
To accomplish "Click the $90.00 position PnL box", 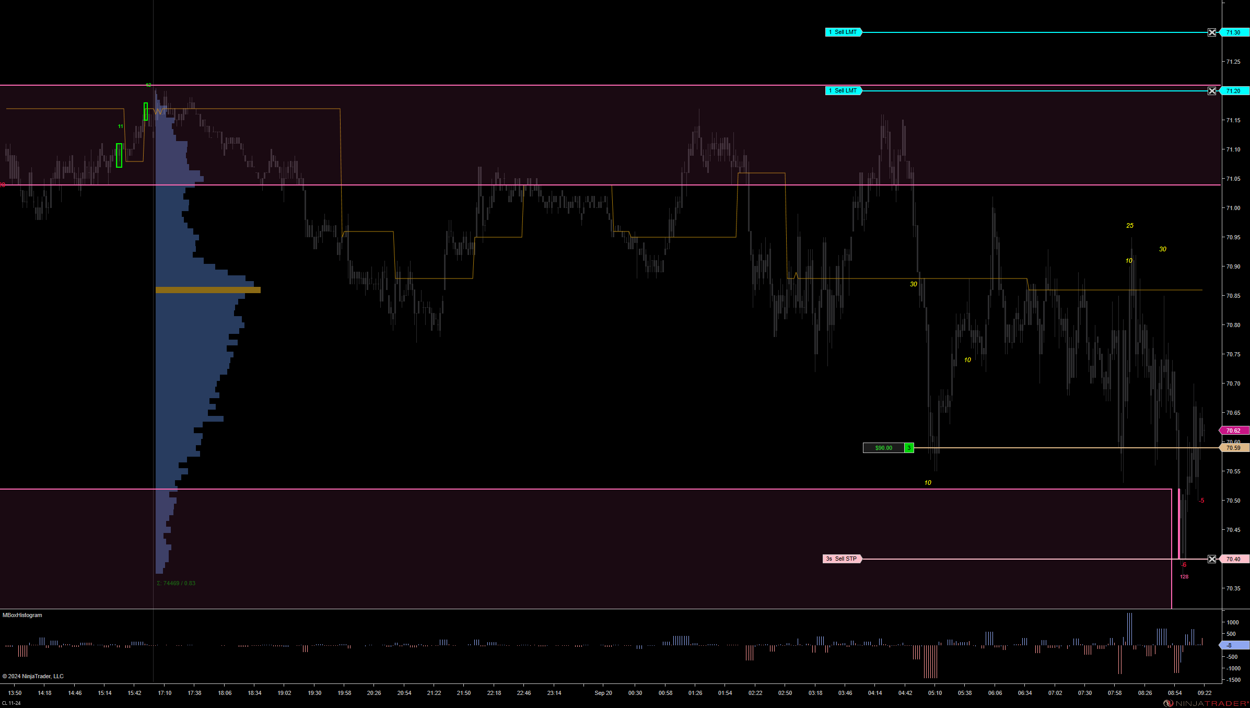I will click(x=883, y=448).
